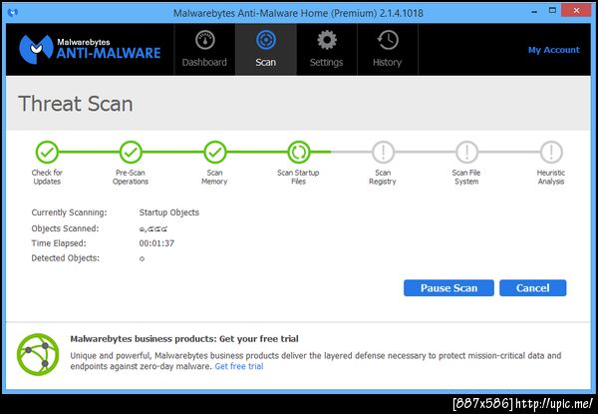Click the Check for Updates checkmark icon
The height and width of the screenshot is (414, 598).
point(47,153)
